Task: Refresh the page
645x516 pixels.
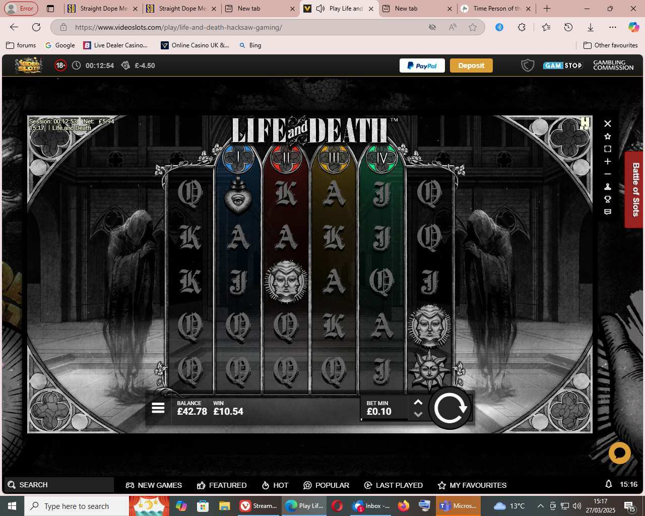Action: [36, 27]
